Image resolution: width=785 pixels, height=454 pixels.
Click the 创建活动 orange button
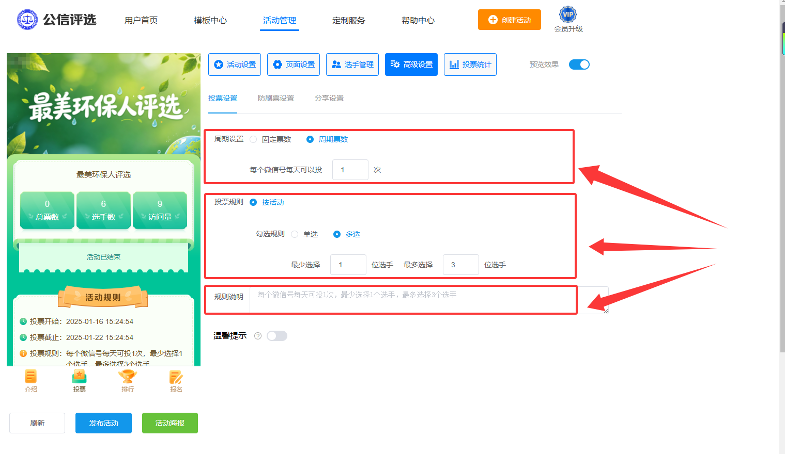click(x=510, y=20)
